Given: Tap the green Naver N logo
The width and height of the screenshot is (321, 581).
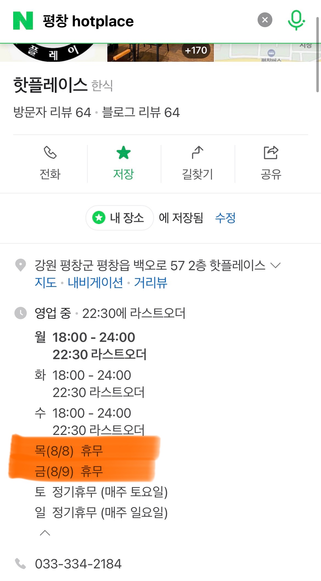Looking at the screenshot, I should (23, 21).
